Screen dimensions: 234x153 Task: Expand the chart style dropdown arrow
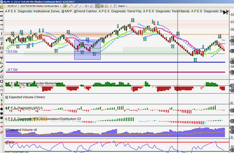point(67,6)
